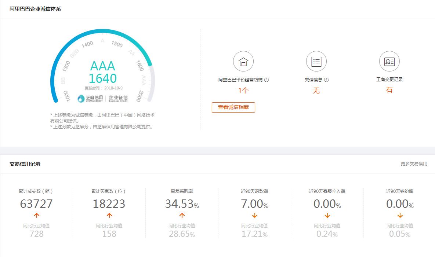Click the 阿里巴巴企业诚信体系 heading

click(x=35, y=9)
